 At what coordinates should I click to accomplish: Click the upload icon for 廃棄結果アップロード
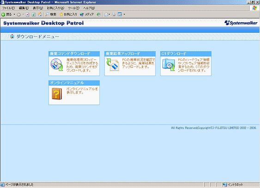(113, 65)
